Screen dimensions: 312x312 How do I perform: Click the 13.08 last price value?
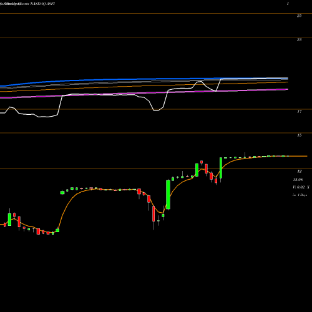(x=298, y=180)
